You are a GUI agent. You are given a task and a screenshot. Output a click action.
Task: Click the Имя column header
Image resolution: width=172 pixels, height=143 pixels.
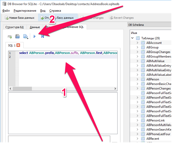click(134, 33)
